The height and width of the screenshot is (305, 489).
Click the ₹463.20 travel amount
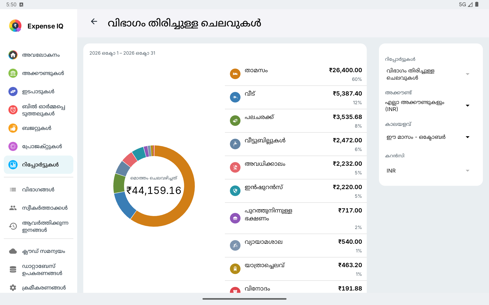pyautogui.click(x=350, y=265)
